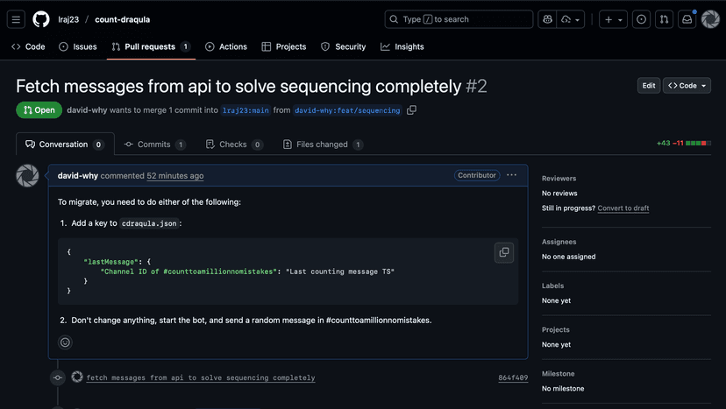Copy the head branch name icon
Screen dimensions: 726x409
coord(412,110)
